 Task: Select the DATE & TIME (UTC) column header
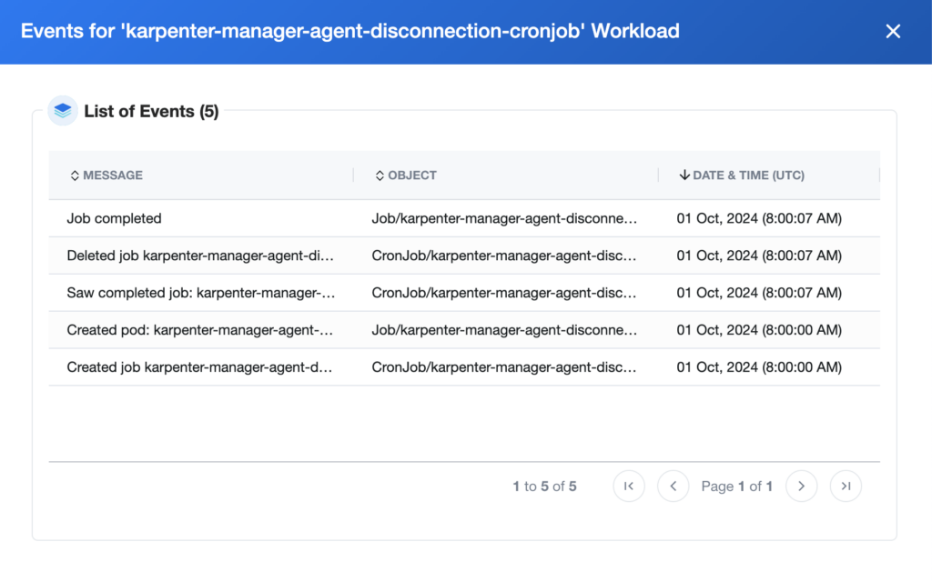coord(746,175)
